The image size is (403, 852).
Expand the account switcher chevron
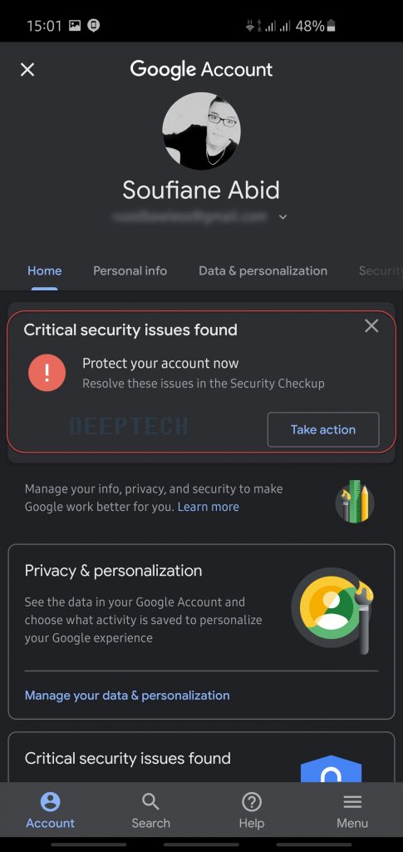[283, 217]
